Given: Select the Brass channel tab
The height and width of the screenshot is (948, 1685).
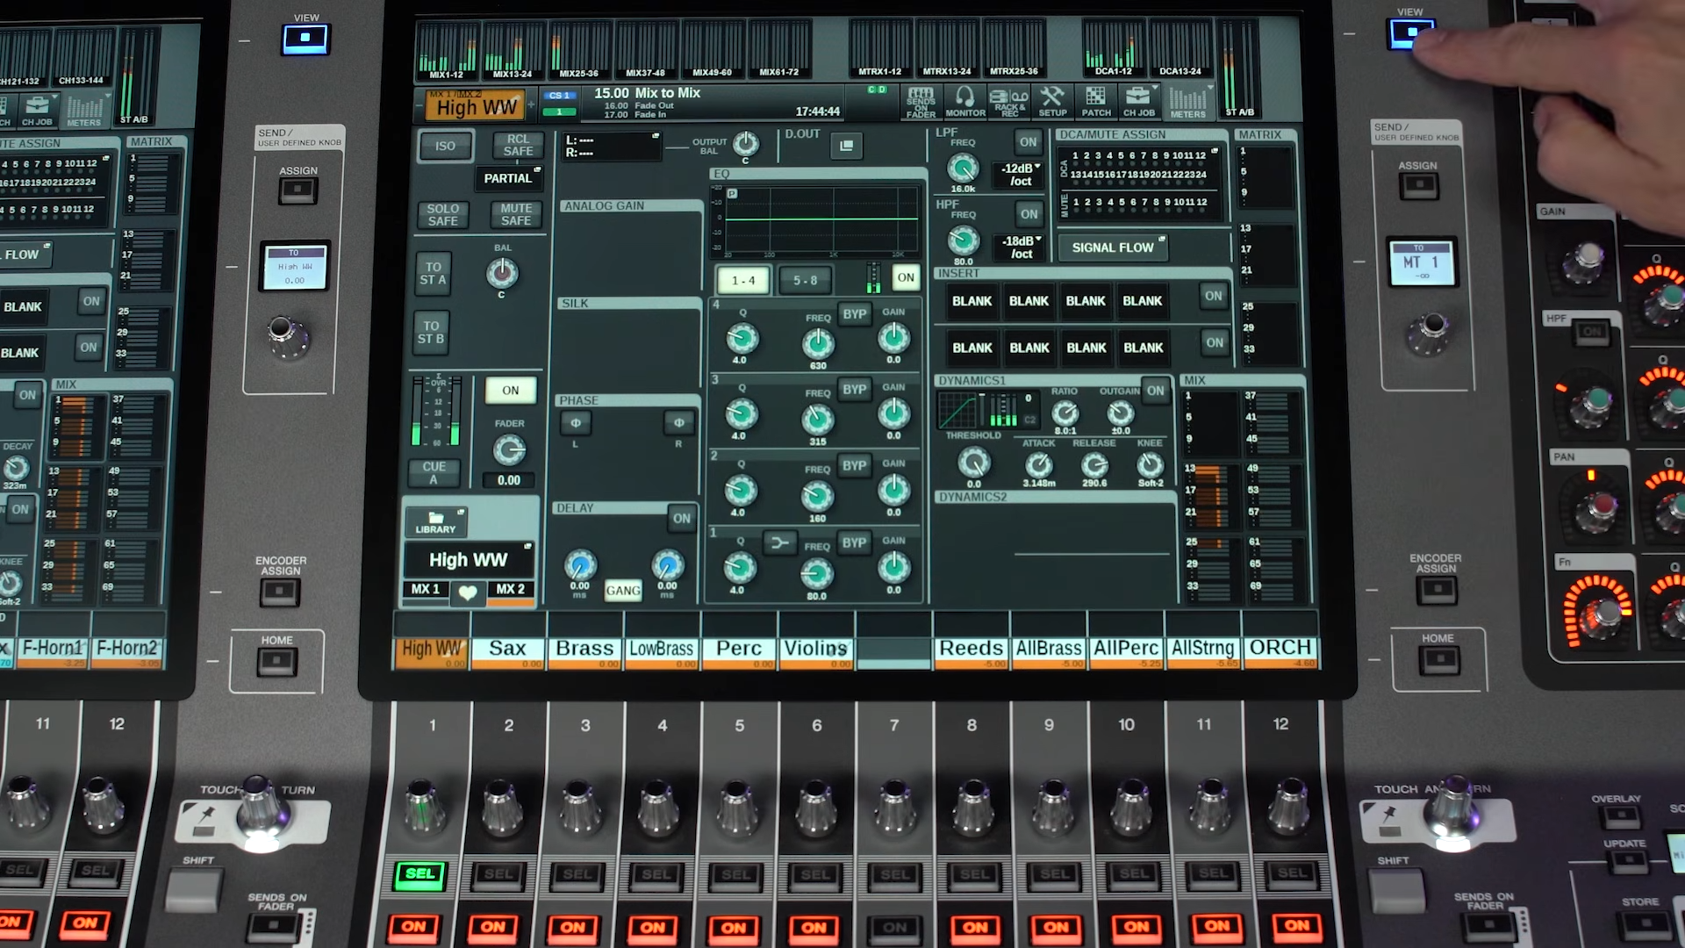Looking at the screenshot, I should click(x=584, y=649).
